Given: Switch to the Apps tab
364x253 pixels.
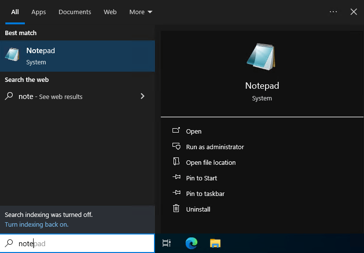Looking at the screenshot, I should (x=38, y=12).
